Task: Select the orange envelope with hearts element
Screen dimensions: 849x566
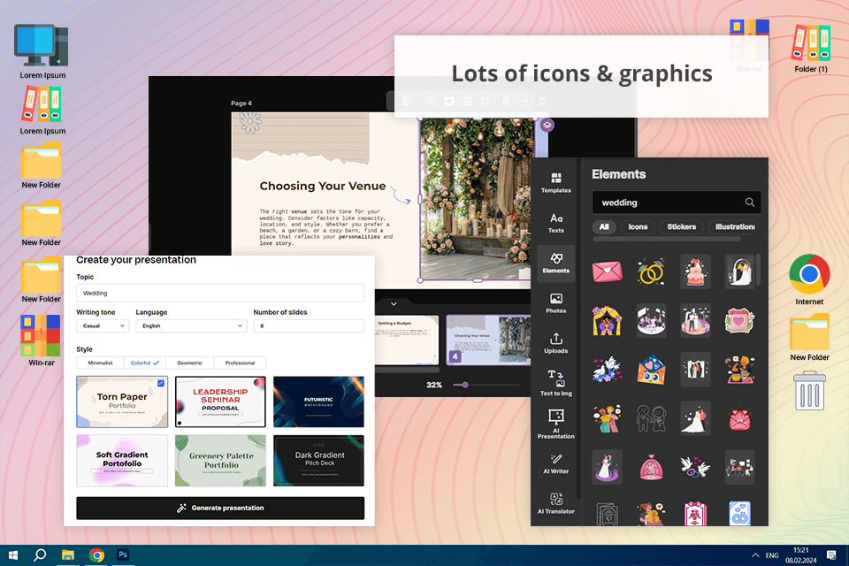Action: 651,370
